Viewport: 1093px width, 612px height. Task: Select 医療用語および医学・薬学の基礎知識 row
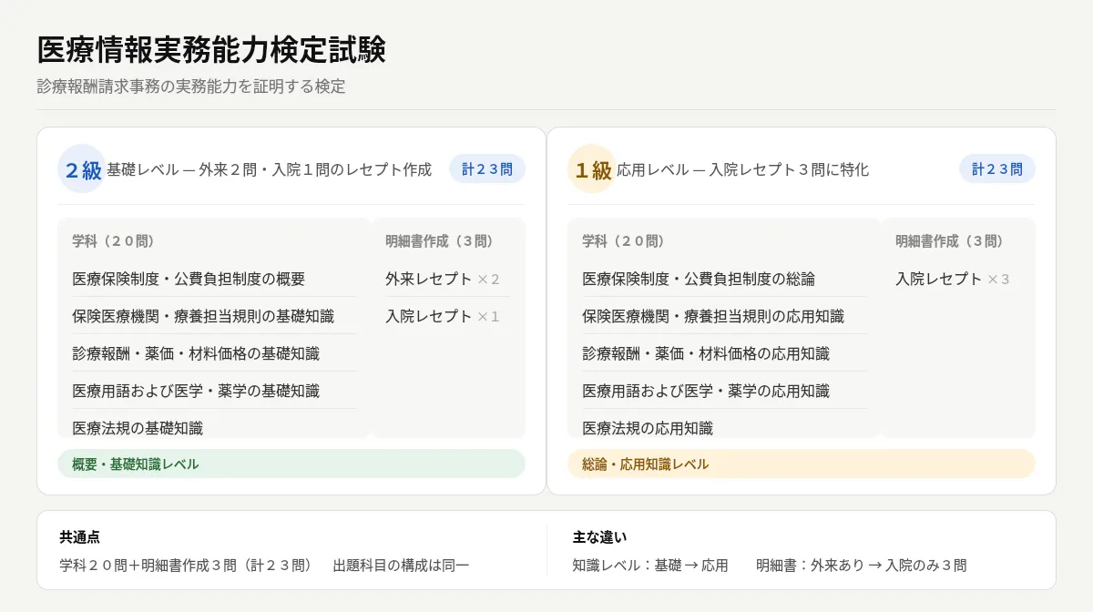[x=214, y=391]
